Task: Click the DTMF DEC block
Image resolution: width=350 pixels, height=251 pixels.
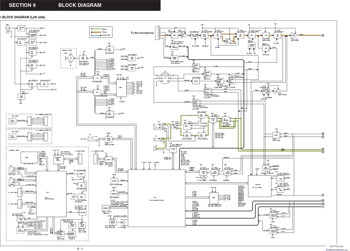Action: 203,172
